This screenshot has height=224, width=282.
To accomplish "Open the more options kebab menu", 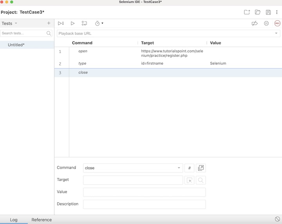I will point(277,12).
